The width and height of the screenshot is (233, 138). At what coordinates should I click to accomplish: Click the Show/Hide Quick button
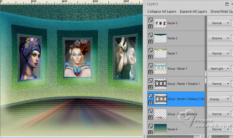[x=221, y=11]
